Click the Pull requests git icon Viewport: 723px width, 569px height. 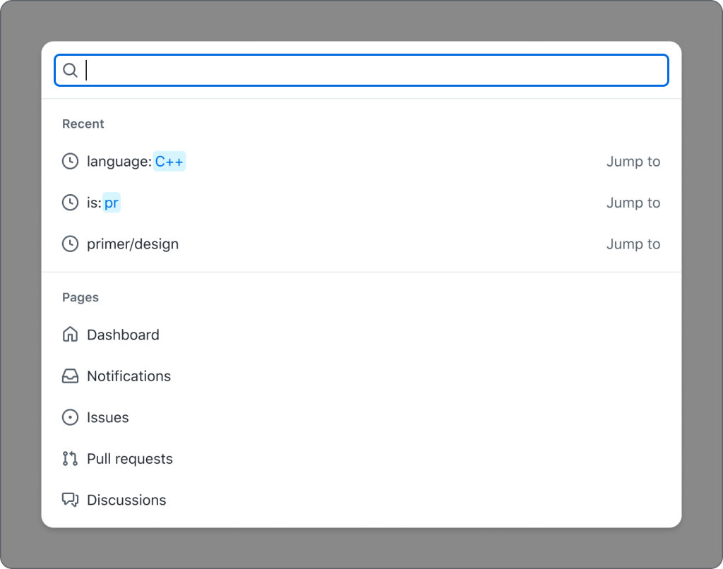pos(70,459)
